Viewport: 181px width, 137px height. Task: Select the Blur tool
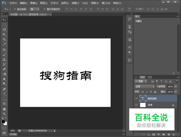click(4, 79)
